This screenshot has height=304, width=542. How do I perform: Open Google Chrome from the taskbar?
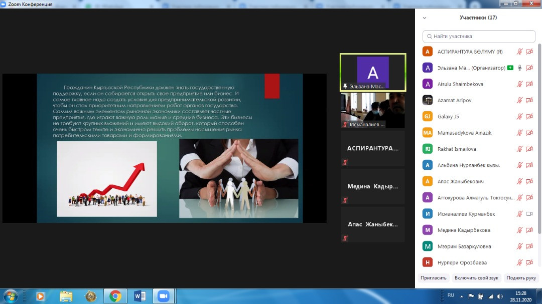tap(115, 295)
